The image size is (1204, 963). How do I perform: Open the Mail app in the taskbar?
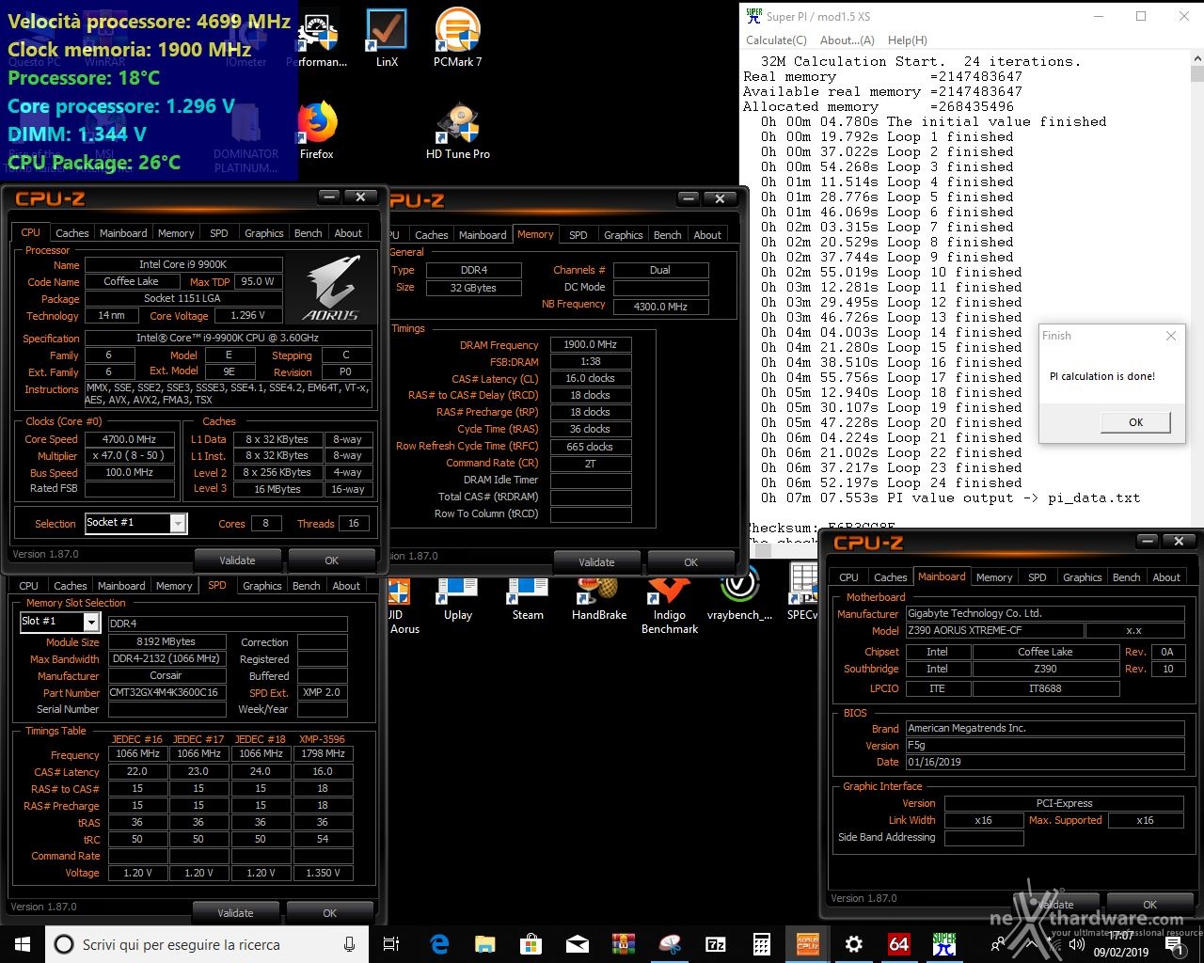point(578,943)
